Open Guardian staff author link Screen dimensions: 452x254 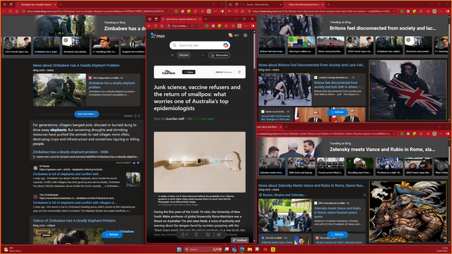point(175,119)
